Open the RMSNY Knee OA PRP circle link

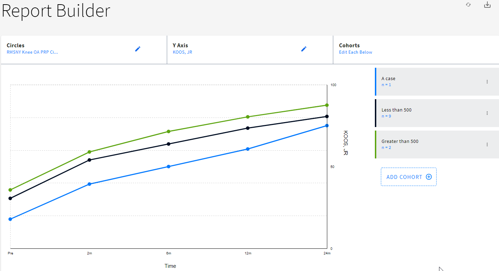tap(32, 52)
